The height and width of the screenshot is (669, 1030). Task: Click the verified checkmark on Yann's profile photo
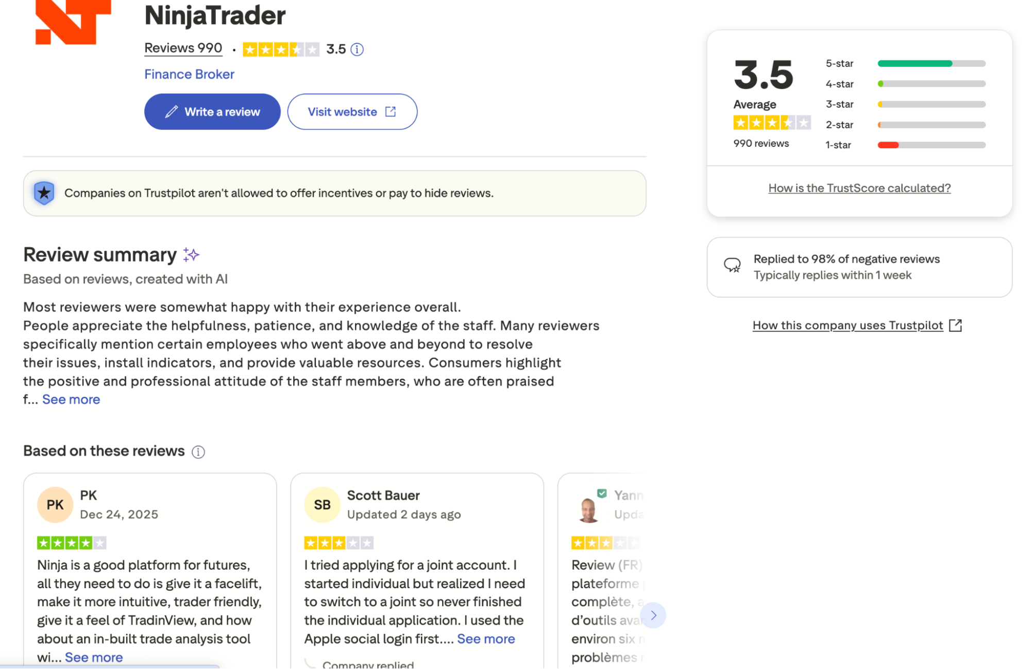pos(601,492)
